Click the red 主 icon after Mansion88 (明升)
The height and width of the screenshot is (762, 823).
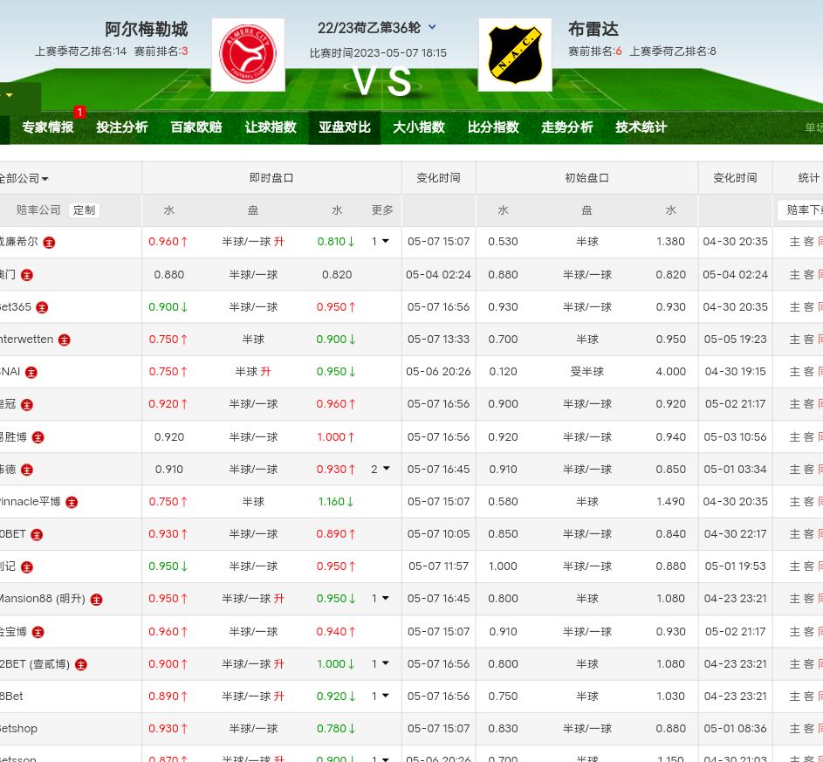pyautogui.click(x=96, y=600)
